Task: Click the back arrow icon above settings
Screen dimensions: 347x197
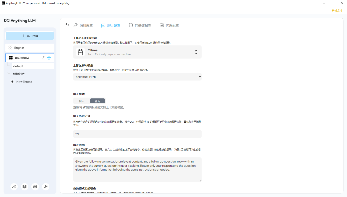Action: click(x=67, y=25)
